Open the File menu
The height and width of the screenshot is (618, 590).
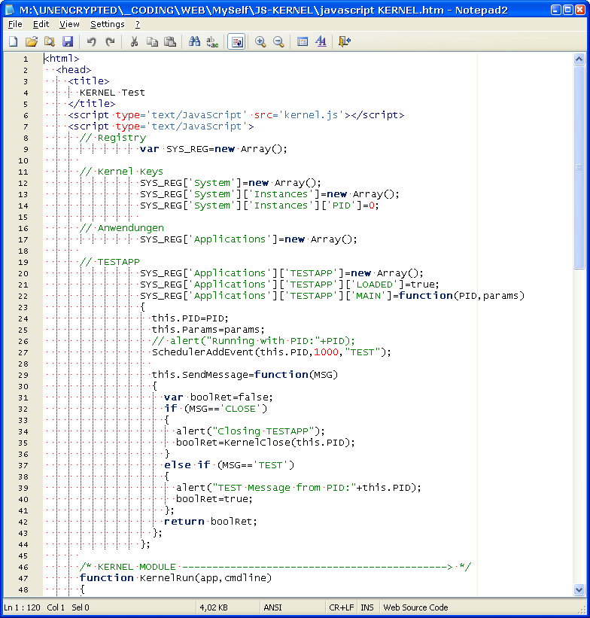15,24
